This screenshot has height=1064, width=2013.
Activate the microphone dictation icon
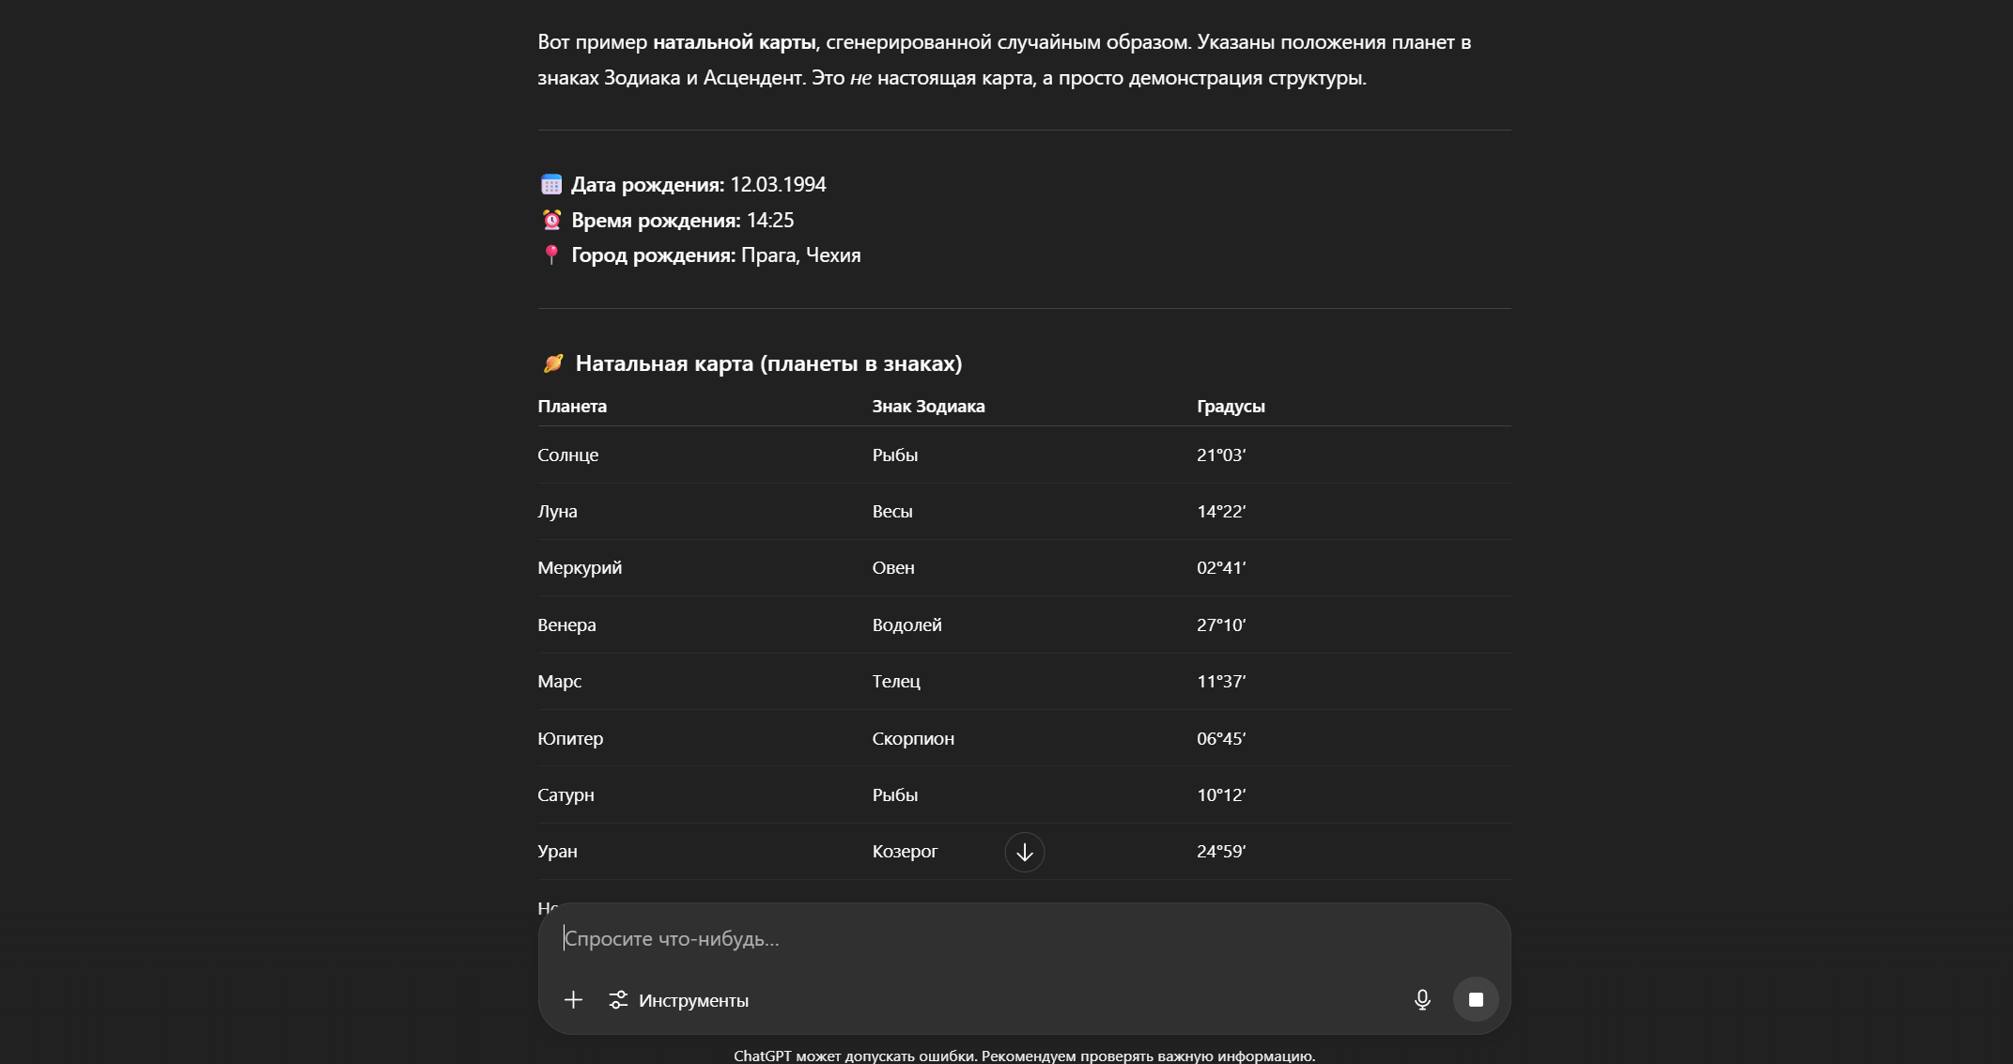(1422, 1000)
